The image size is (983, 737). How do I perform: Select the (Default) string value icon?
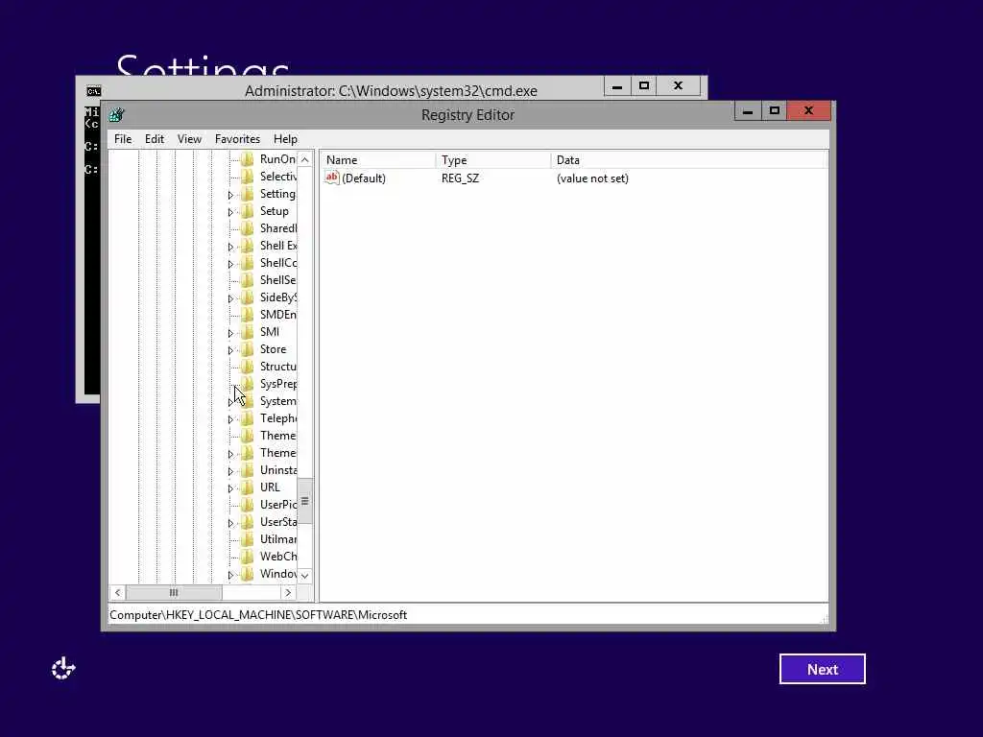tap(331, 178)
